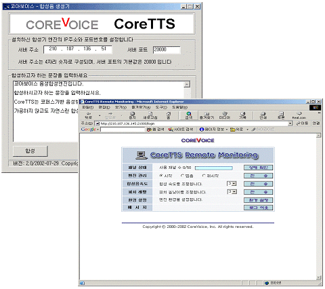Click the 환경 설정 (settings) button

(x=259, y=200)
